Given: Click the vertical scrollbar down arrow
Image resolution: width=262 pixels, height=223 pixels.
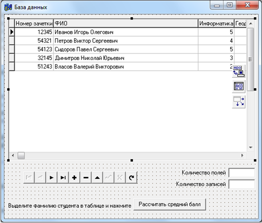Looking at the screenshot, I should (251, 147).
